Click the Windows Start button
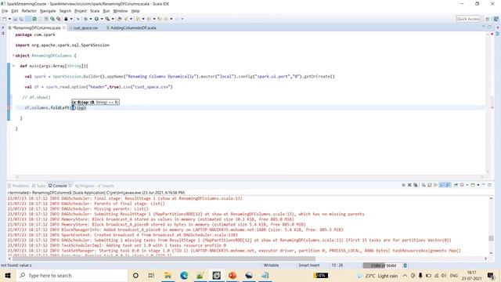The image size is (501, 282). click(x=8, y=275)
